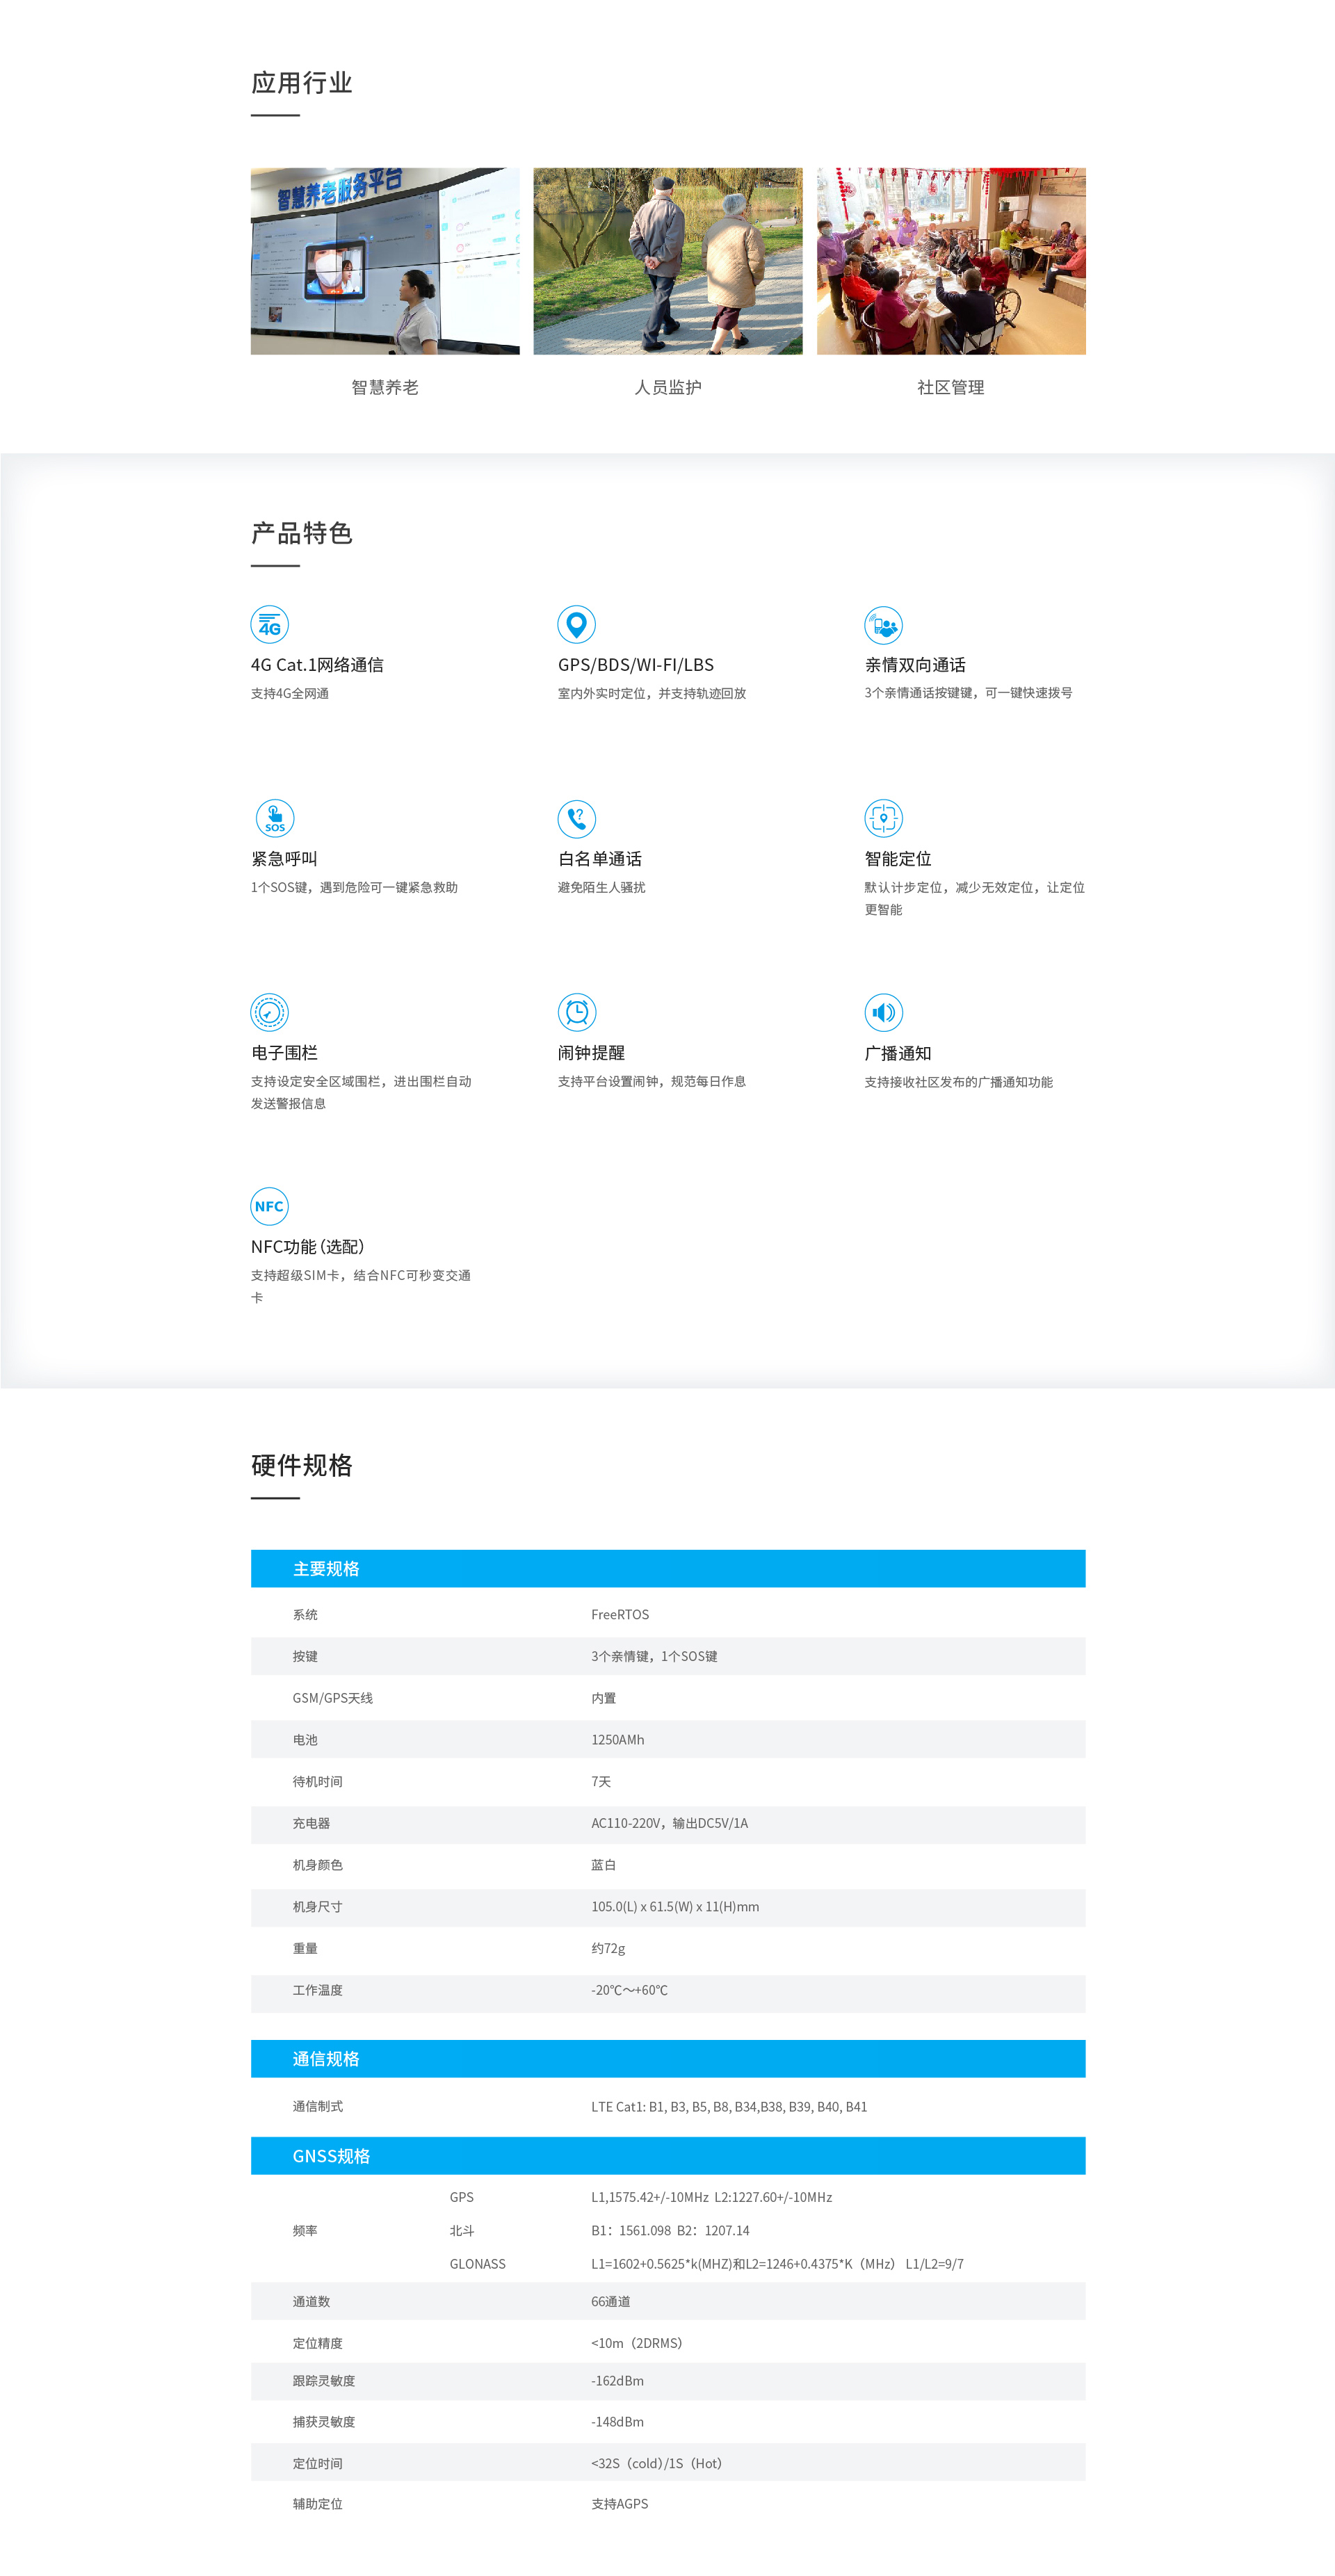
Task: Click the 66通道 channel count value
Action: 611,2301
